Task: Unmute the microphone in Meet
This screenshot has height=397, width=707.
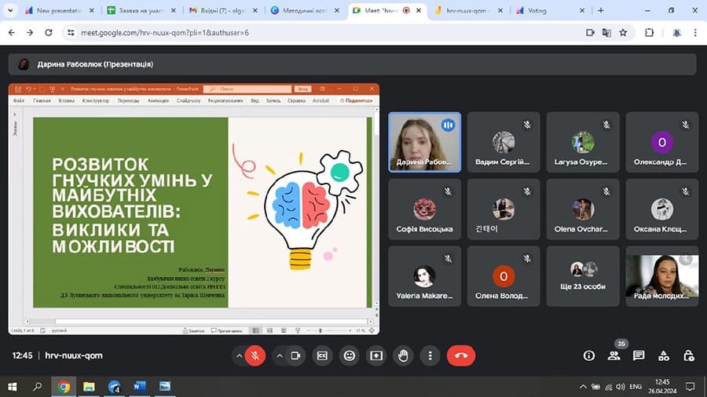Action: [x=255, y=355]
